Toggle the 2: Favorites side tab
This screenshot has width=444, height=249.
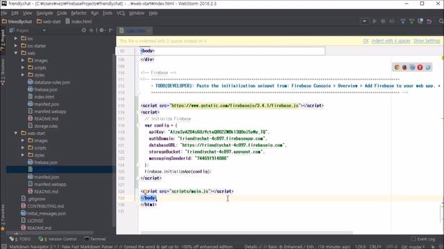point(3,217)
